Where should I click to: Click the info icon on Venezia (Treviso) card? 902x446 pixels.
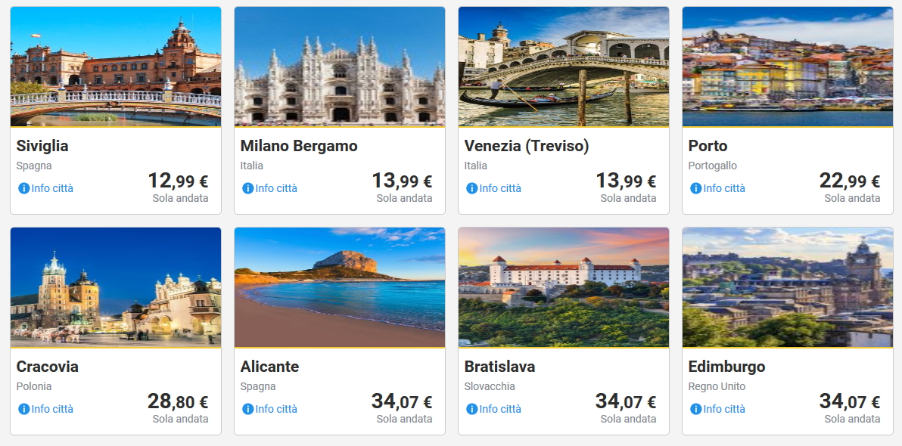471,188
